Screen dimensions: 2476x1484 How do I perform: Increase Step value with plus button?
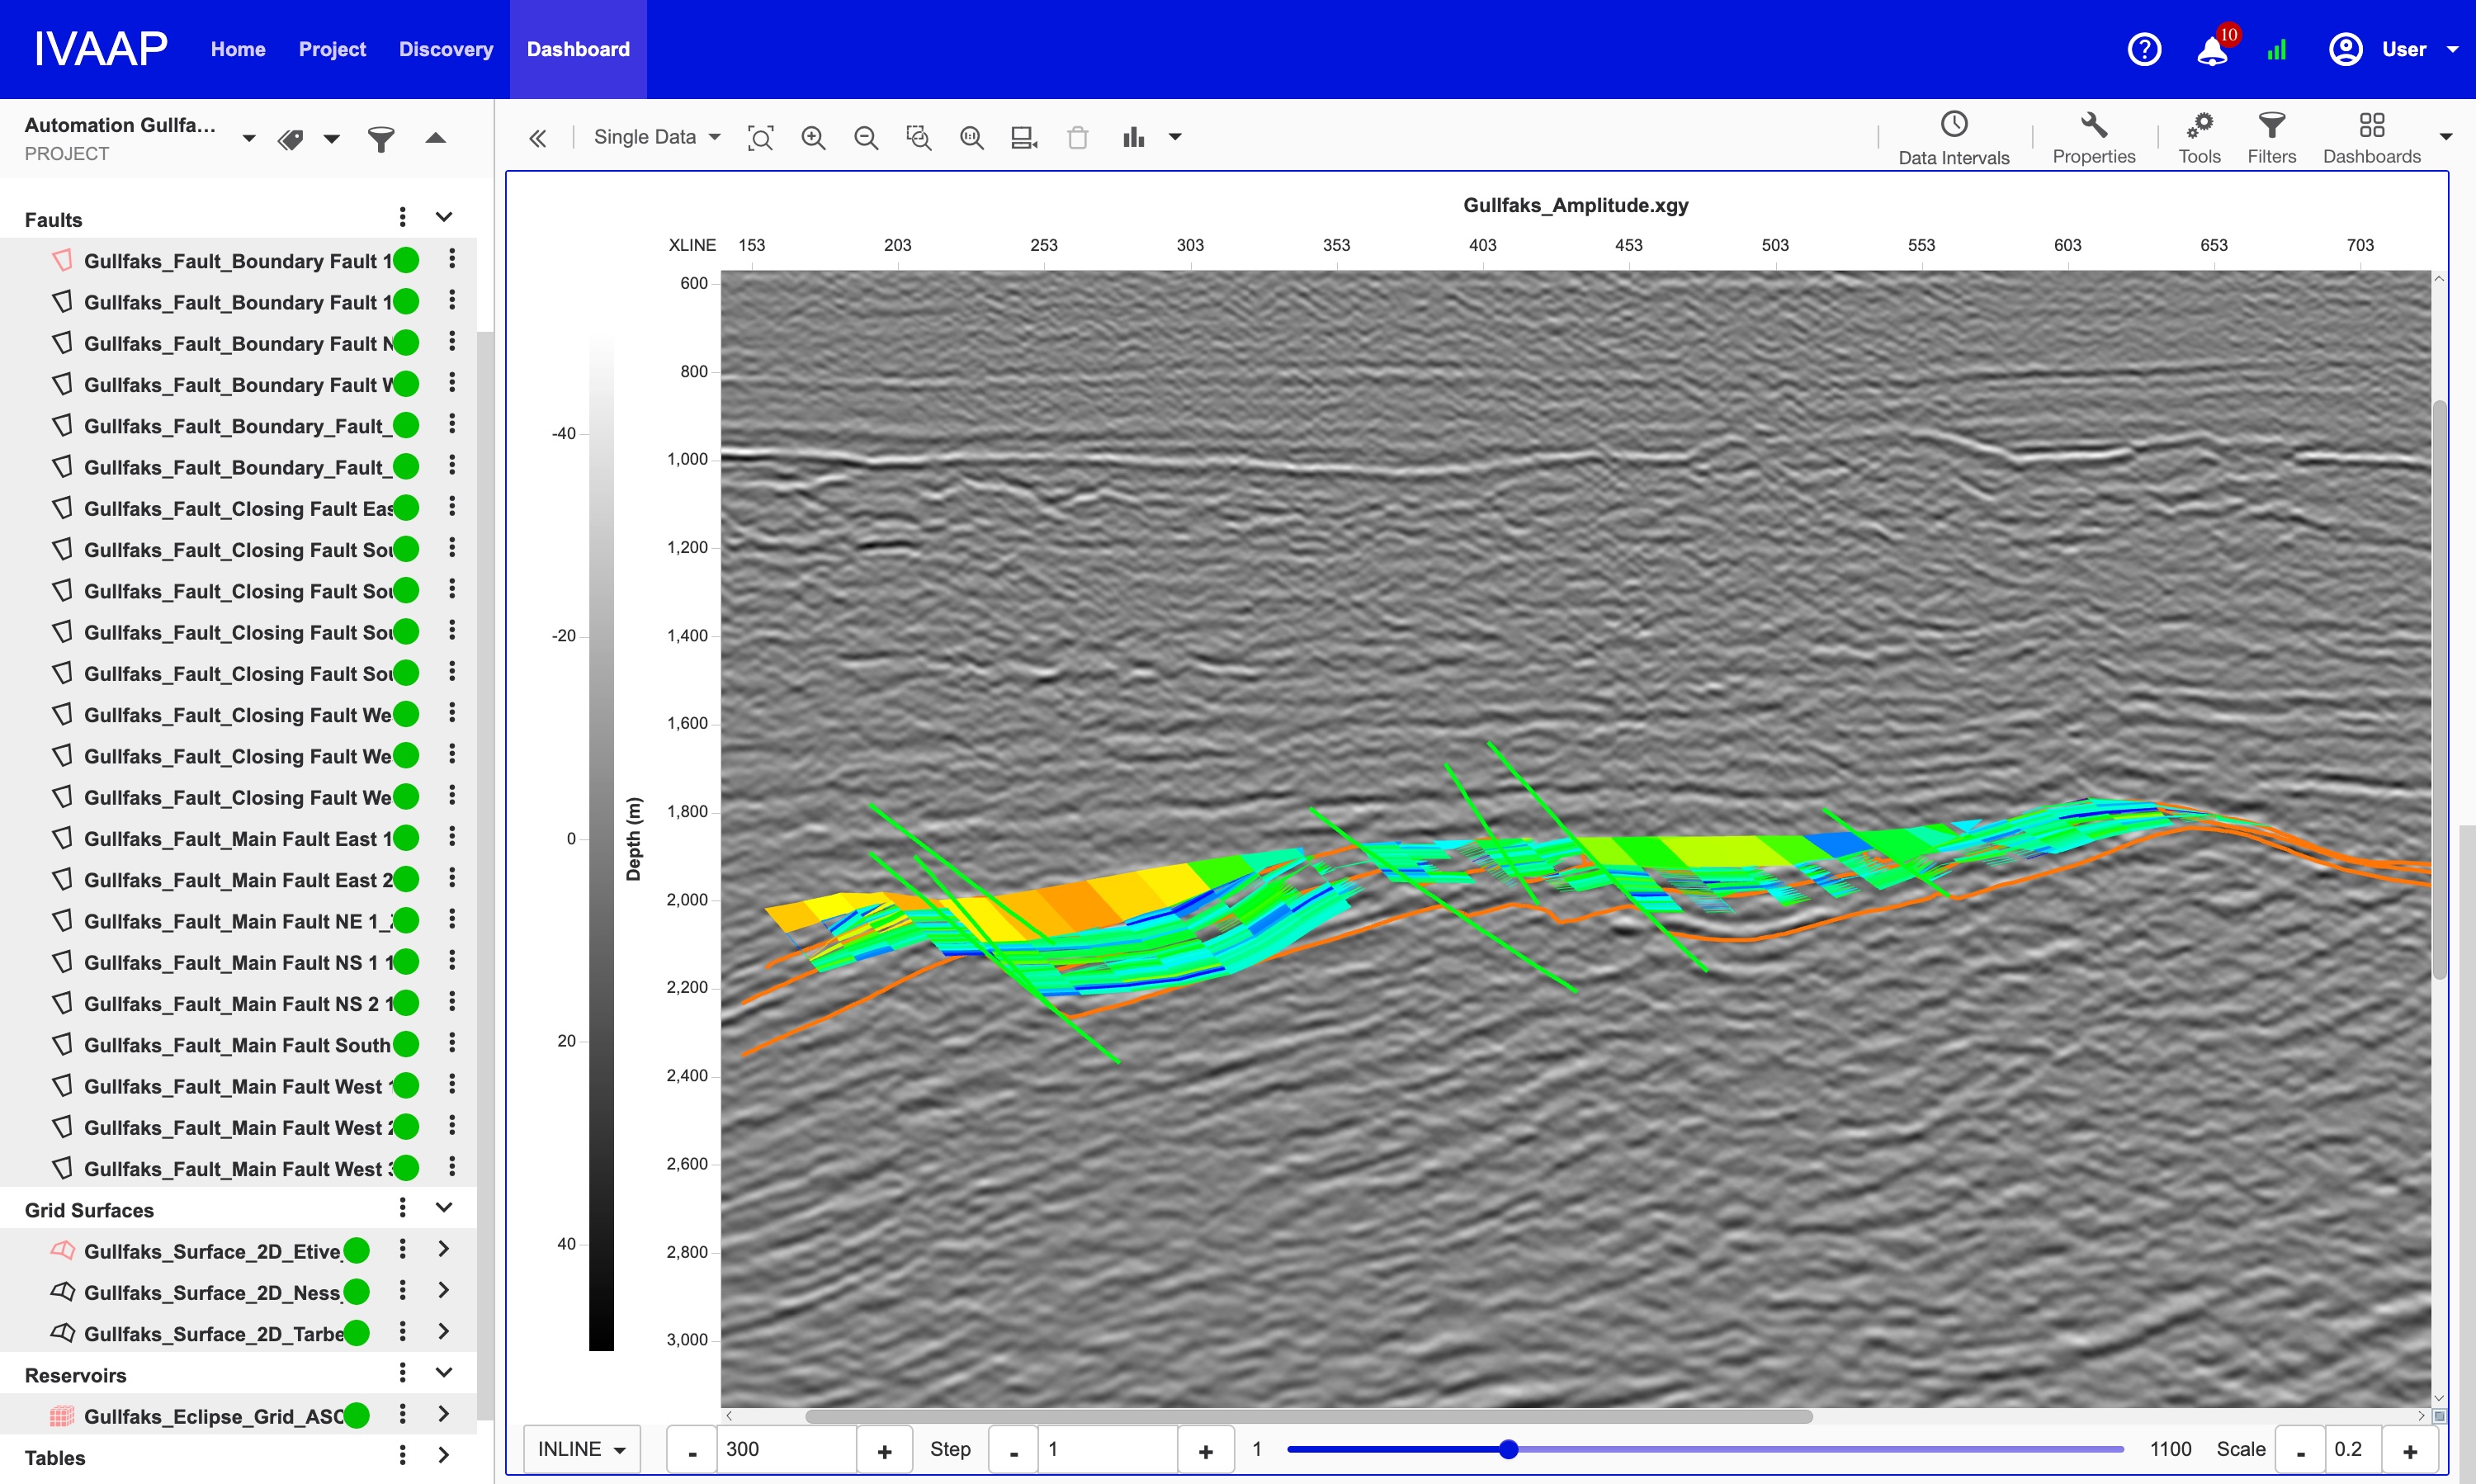click(1206, 1451)
